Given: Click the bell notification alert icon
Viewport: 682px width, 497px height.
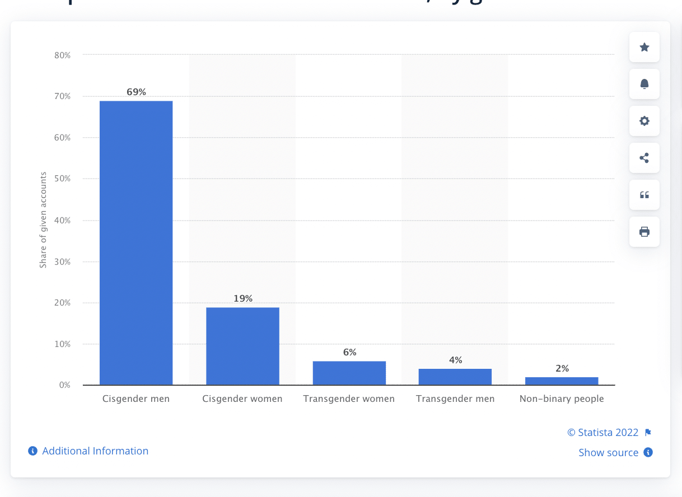Looking at the screenshot, I should coord(644,84).
